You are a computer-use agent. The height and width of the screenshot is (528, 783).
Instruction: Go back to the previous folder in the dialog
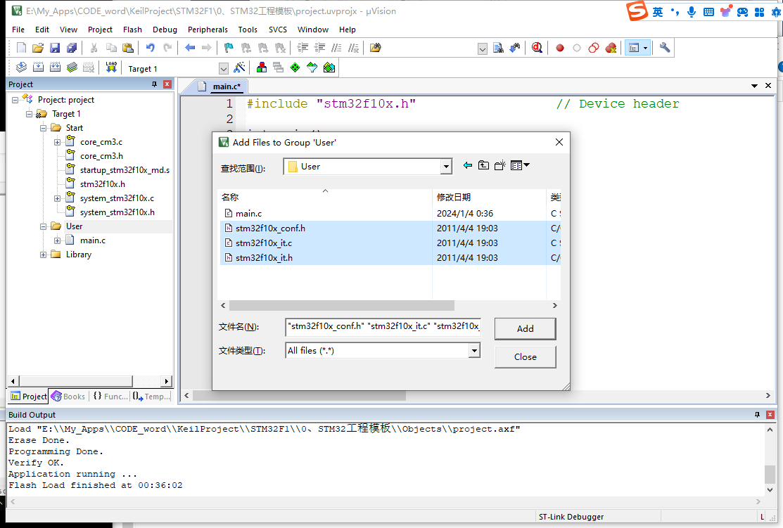pyautogui.click(x=467, y=165)
